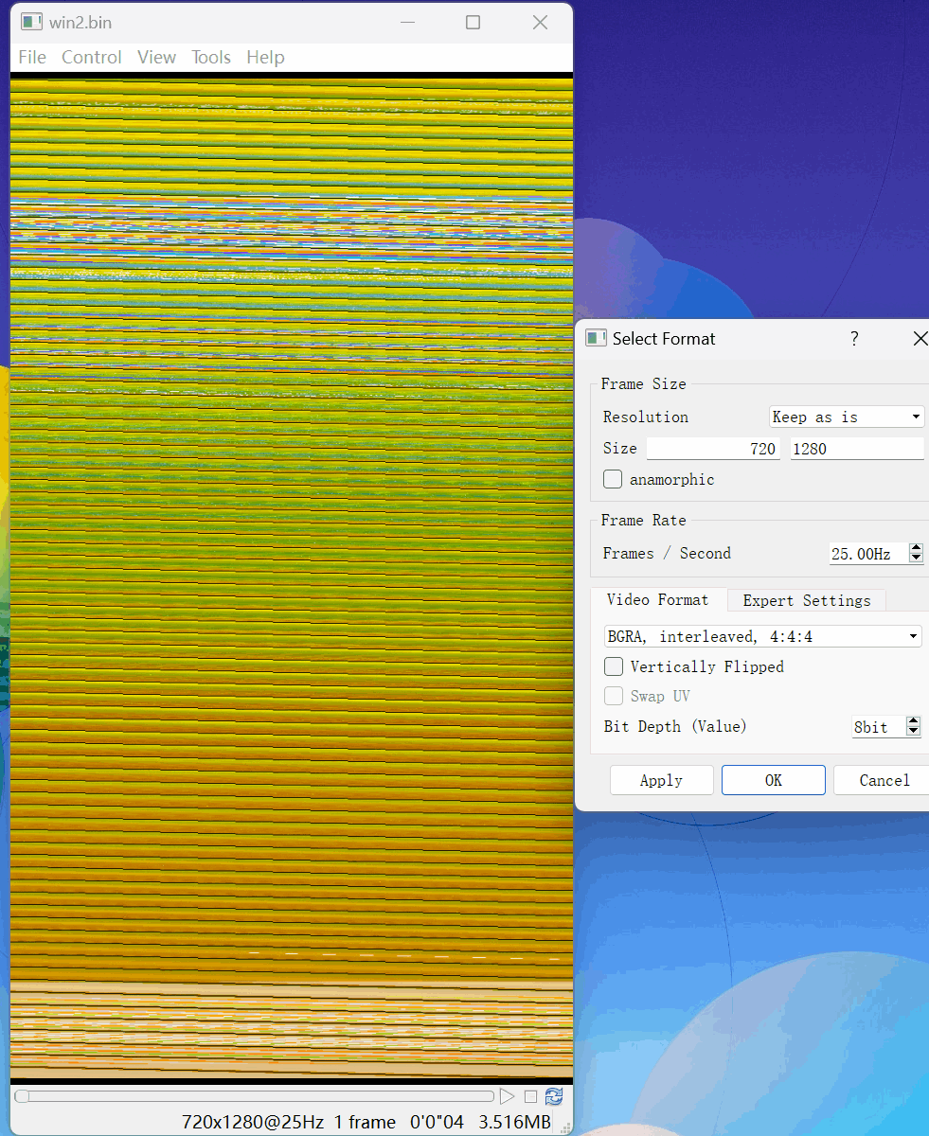Click the Cancel button

click(x=884, y=780)
